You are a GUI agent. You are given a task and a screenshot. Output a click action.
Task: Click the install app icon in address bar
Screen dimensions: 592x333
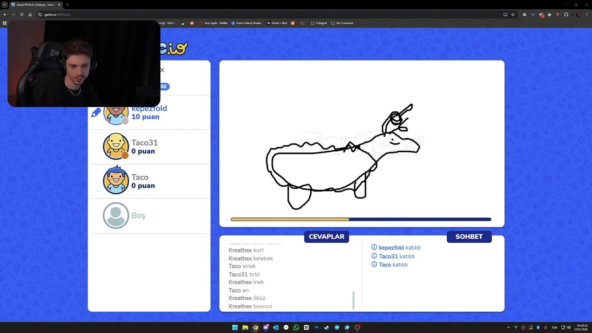click(x=505, y=14)
